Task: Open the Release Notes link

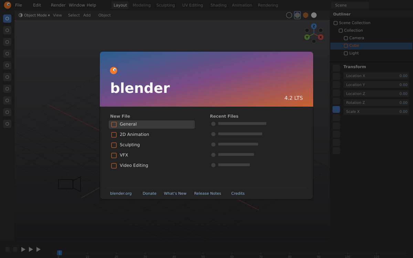Action: coord(208,193)
